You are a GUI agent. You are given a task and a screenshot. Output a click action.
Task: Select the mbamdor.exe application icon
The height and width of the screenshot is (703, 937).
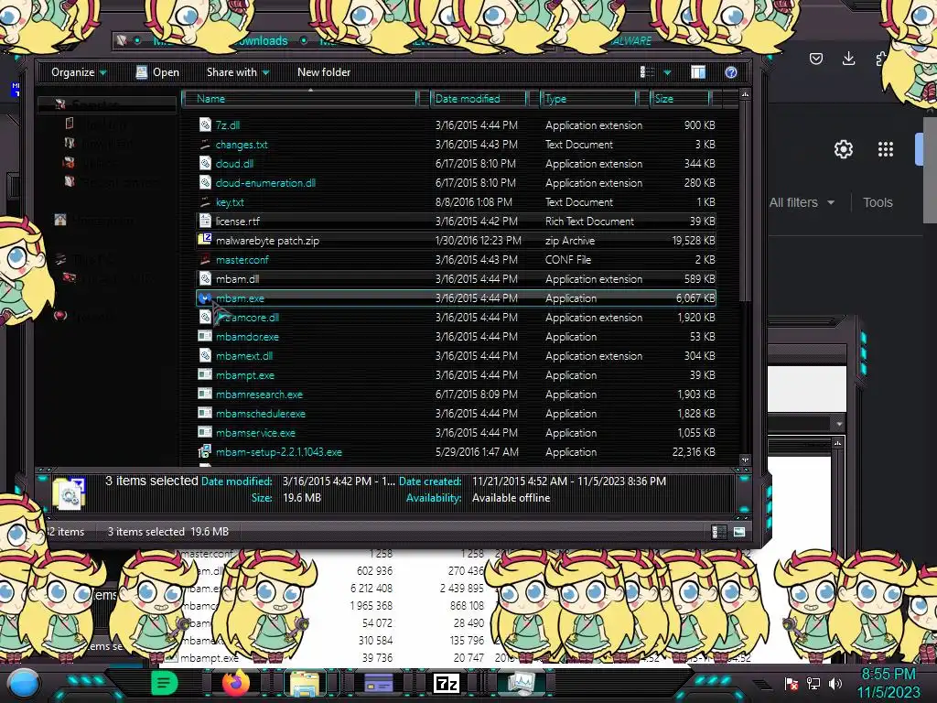click(205, 337)
